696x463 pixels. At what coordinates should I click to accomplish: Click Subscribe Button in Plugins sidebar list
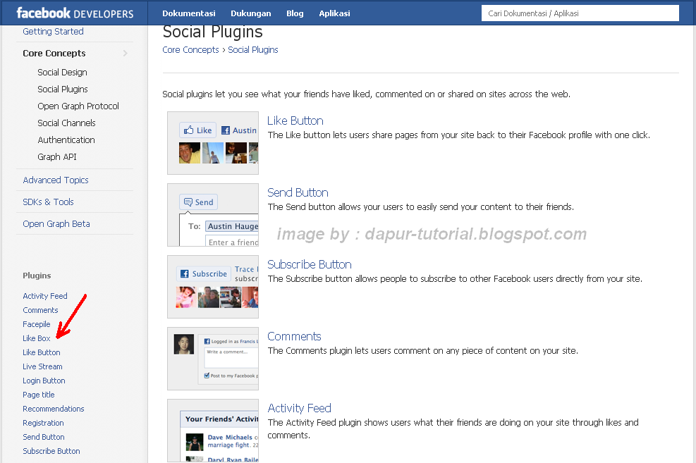51,451
